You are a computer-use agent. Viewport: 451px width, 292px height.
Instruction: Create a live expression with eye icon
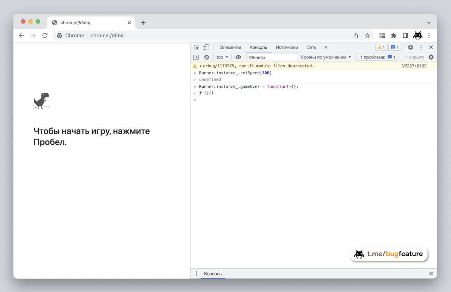(238, 57)
